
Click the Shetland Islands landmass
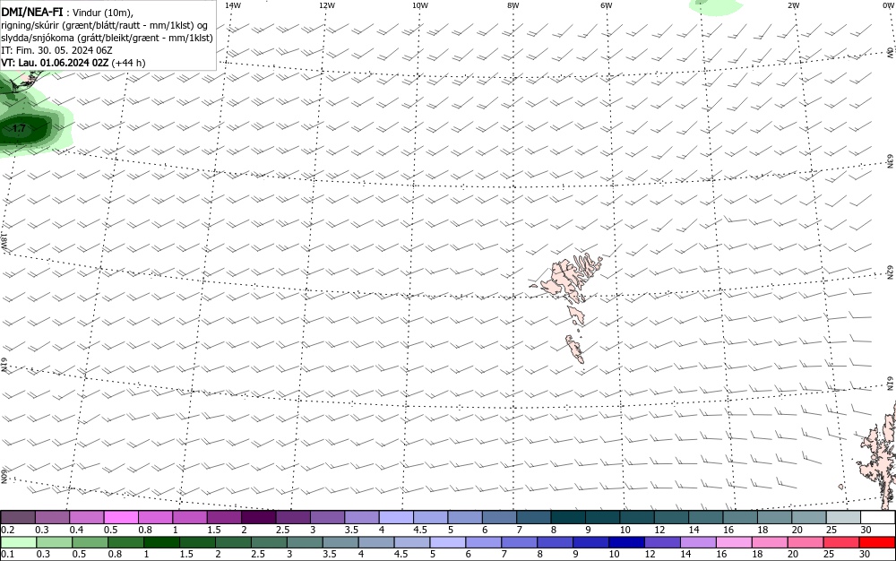[879, 457]
